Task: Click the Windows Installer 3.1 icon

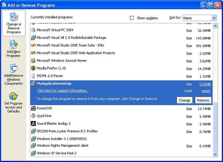Action: [x=33, y=139]
